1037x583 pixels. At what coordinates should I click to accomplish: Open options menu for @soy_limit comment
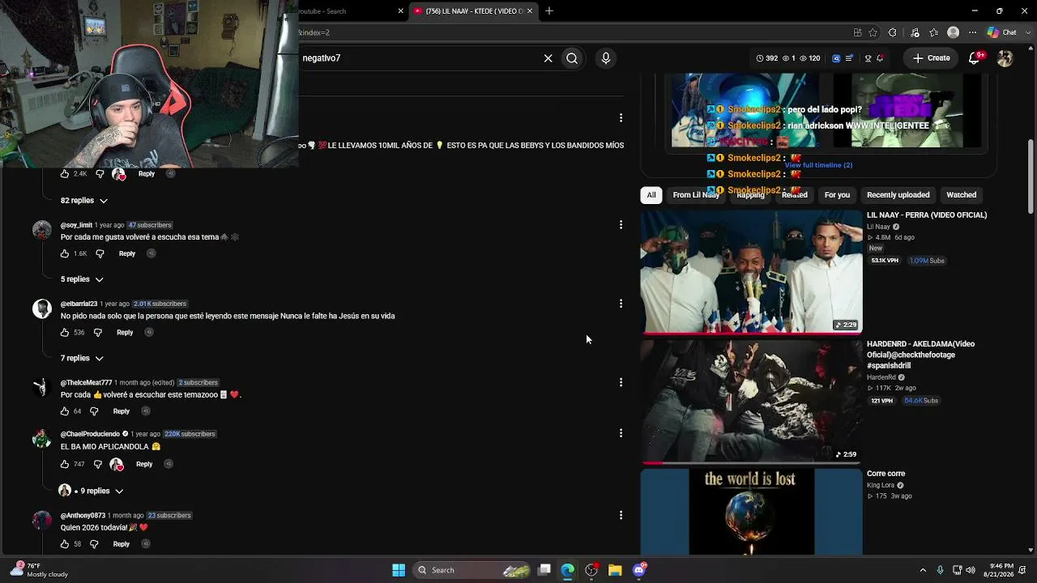click(621, 224)
